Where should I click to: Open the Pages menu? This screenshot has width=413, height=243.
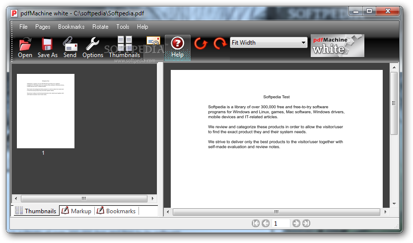point(43,27)
